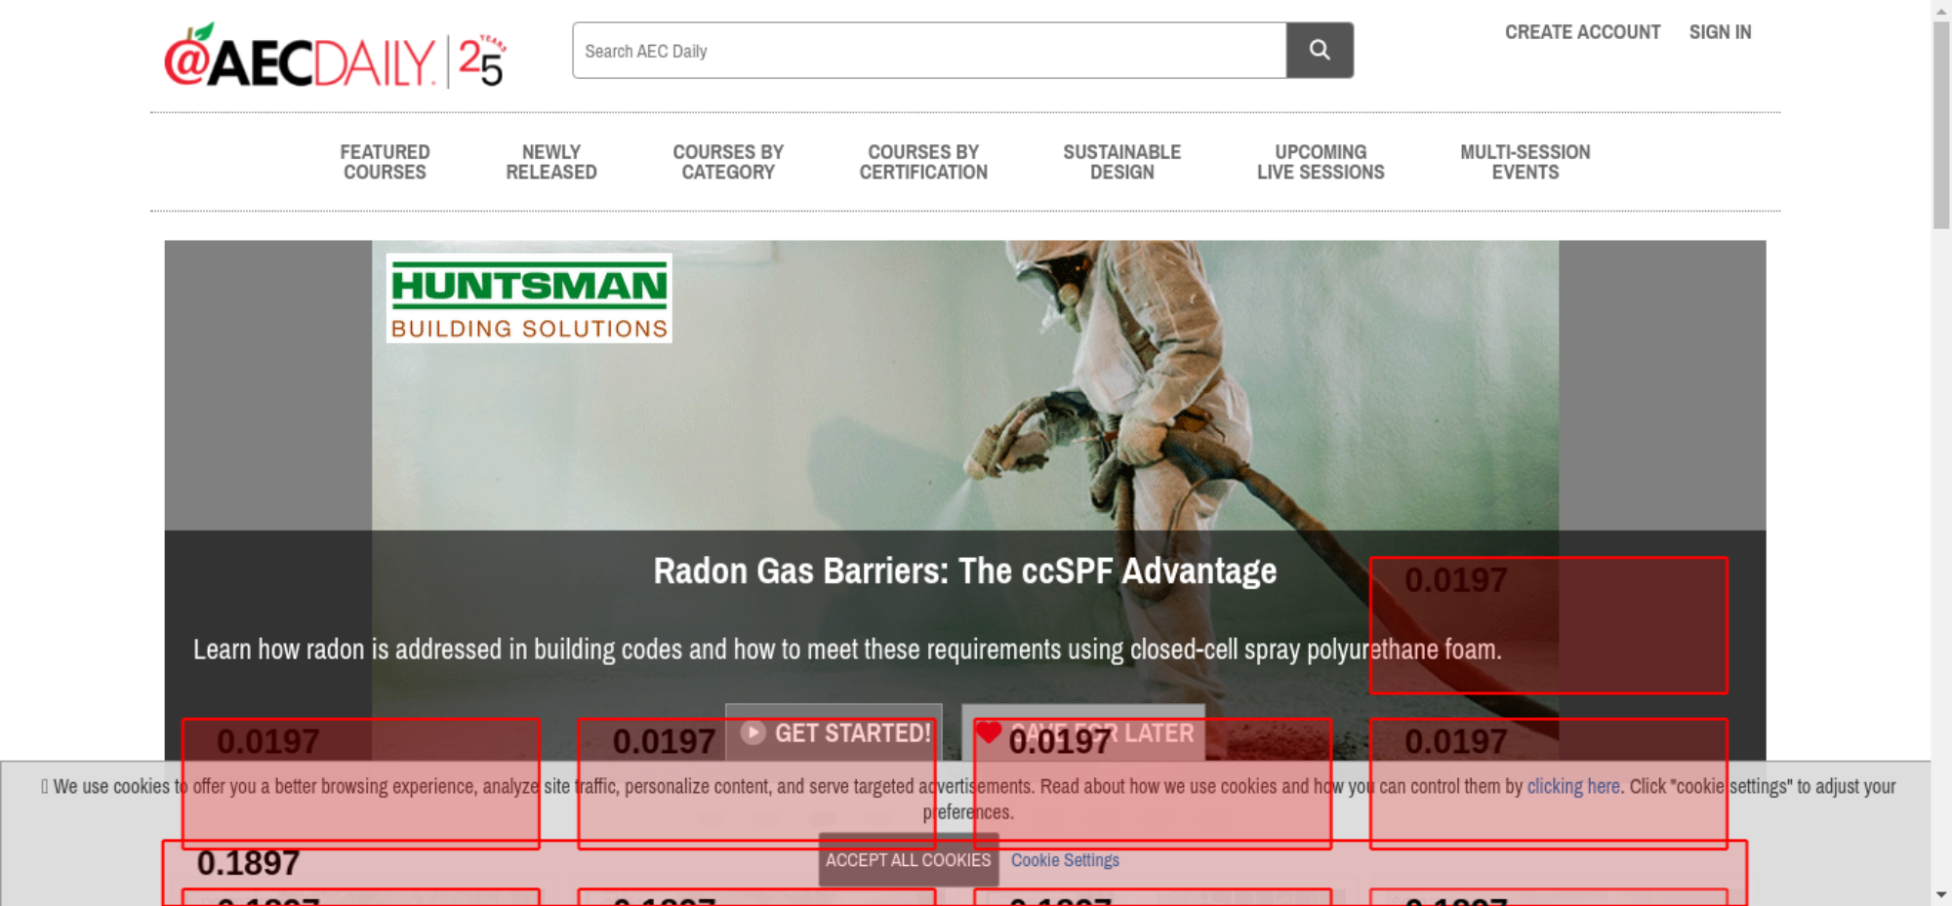This screenshot has height=906, width=1952.
Task: Click the red heart Save for Later icon
Action: point(989,731)
